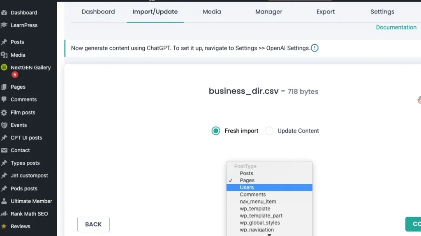
Task: Open the Manager tab
Action: pyautogui.click(x=268, y=12)
